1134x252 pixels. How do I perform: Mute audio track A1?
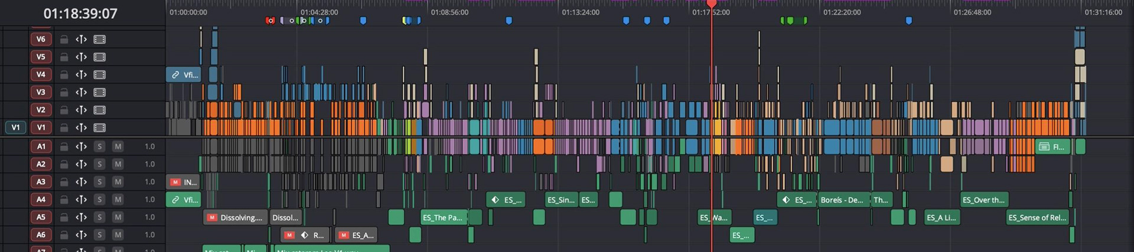click(x=118, y=146)
